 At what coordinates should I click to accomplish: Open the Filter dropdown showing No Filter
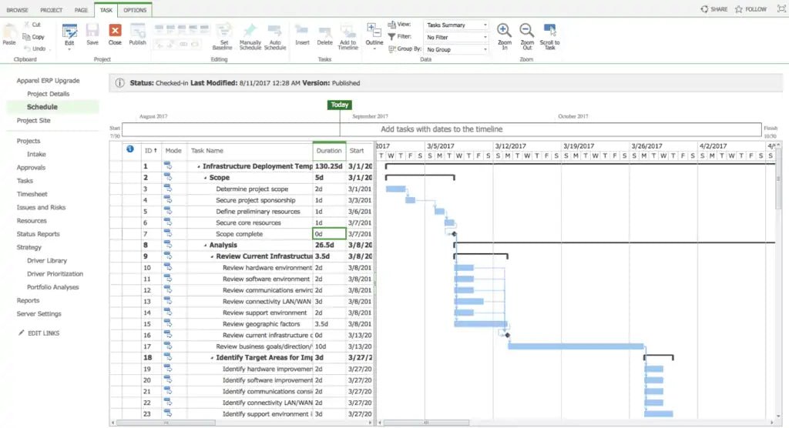click(456, 37)
